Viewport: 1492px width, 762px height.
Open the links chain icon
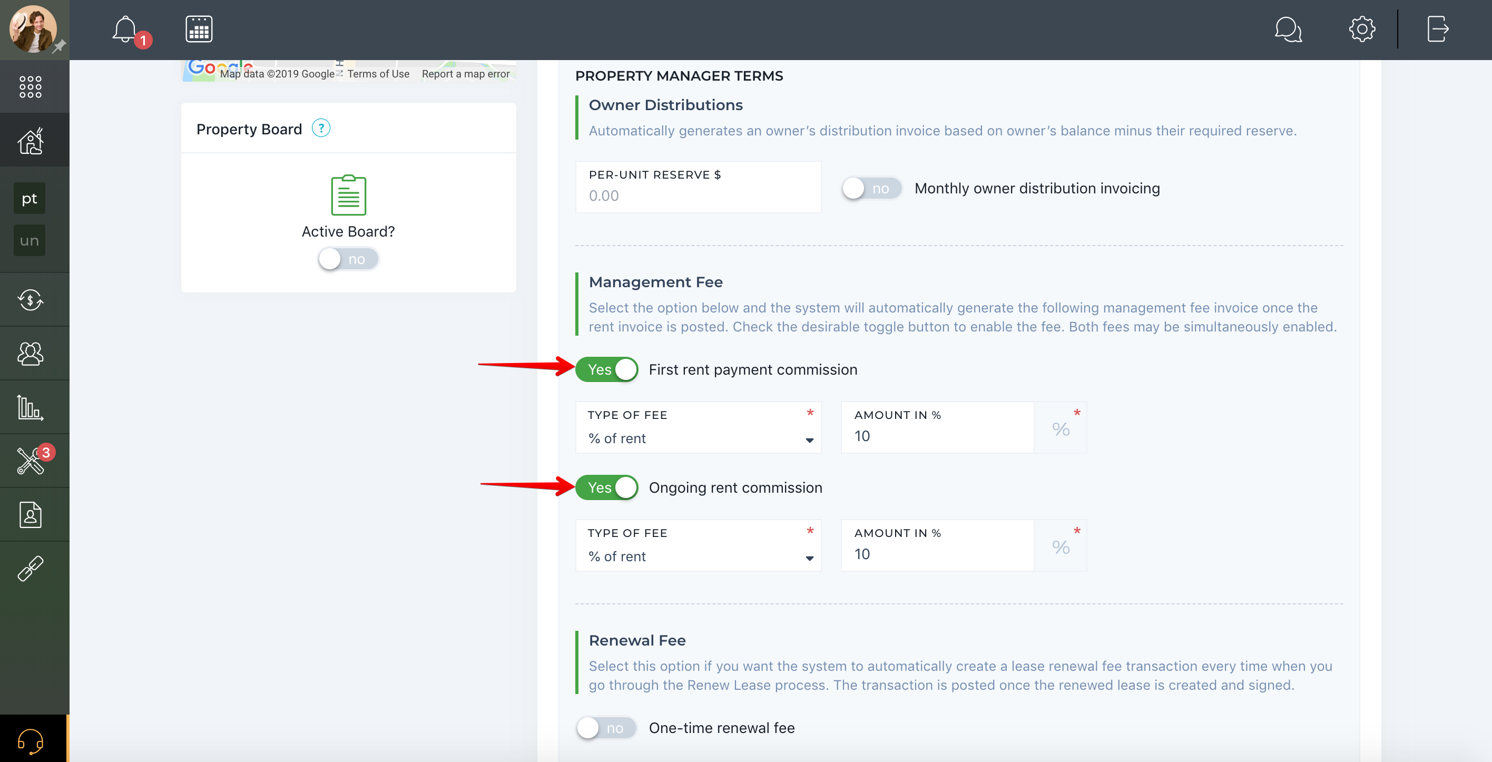[30, 569]
